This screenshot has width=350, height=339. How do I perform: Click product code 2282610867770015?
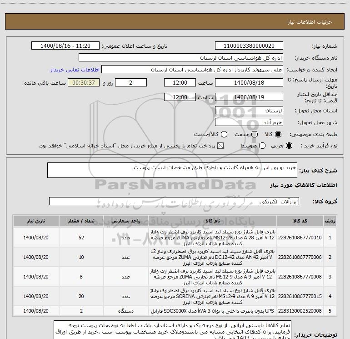click(300, 296)
